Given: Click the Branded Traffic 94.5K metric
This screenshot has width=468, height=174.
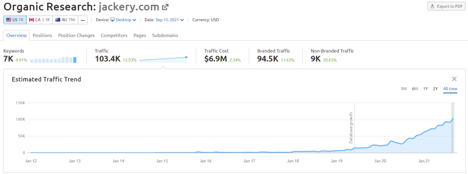Looking at the screenshot, I should pyautogui.click(x=268, y=59).
